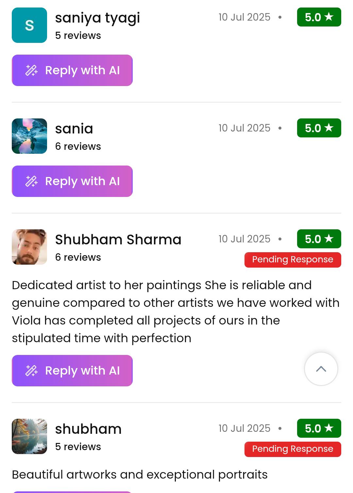Click Pending Response tag on Shubham Sharma's review
Screen dimensions: 353x493
coord(293,260)
